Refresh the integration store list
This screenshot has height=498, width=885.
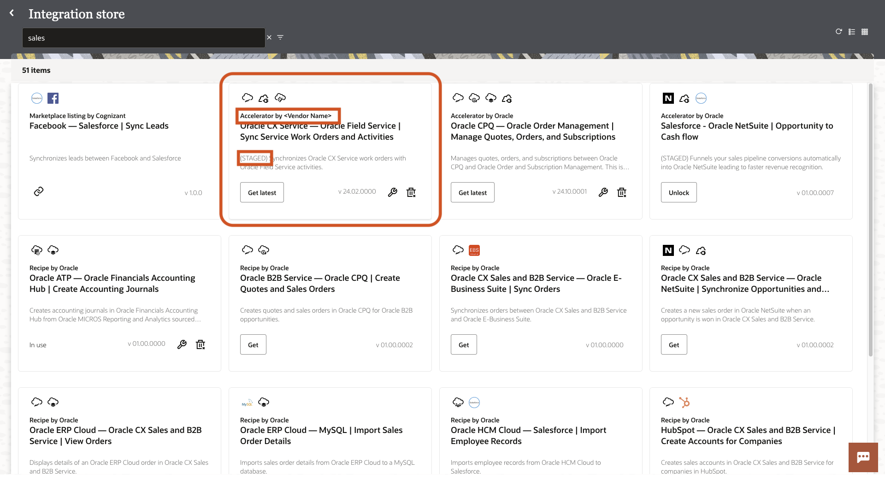[839, 32]
